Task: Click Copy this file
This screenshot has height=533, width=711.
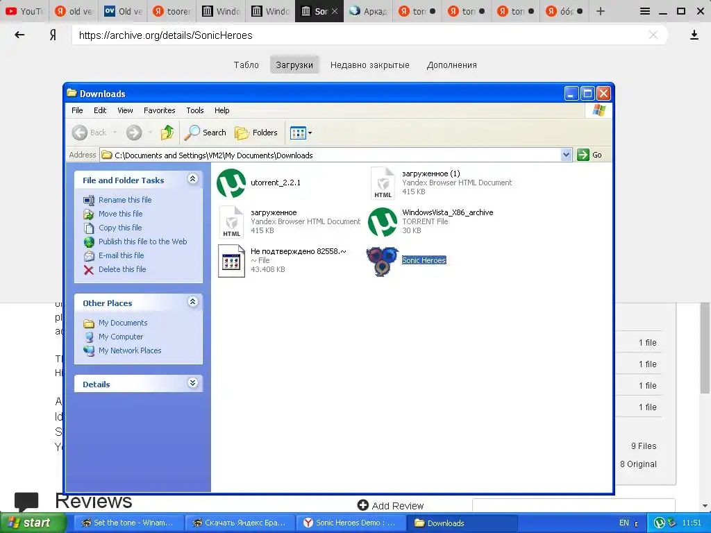Action: pos(120,228)
